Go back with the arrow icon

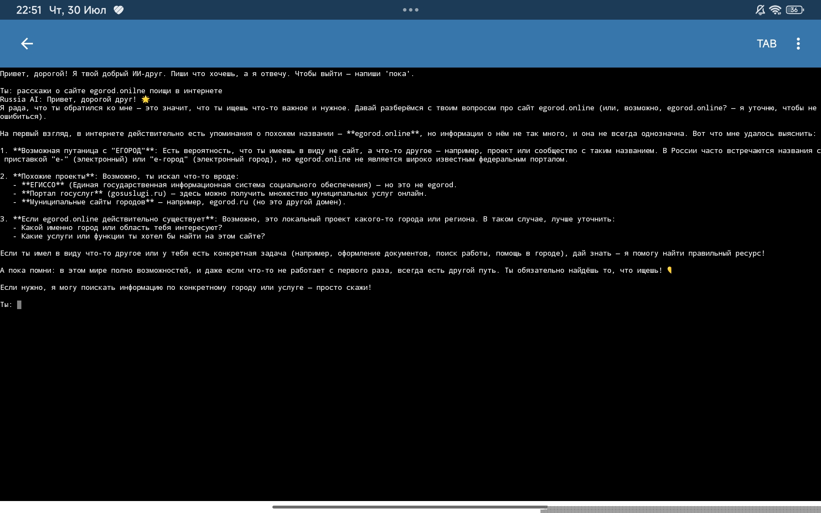coord(27,44)
